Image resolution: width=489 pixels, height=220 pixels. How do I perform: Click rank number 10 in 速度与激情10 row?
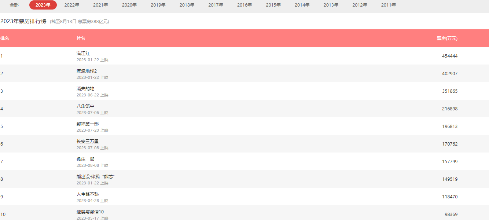pyautogui.click(x=3, y=214)
